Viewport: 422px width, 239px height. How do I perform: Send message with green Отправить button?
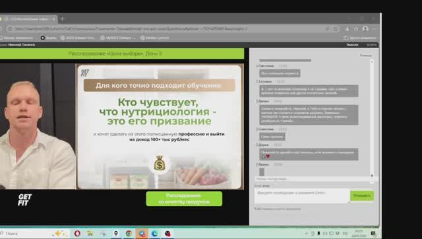[362, 195]
